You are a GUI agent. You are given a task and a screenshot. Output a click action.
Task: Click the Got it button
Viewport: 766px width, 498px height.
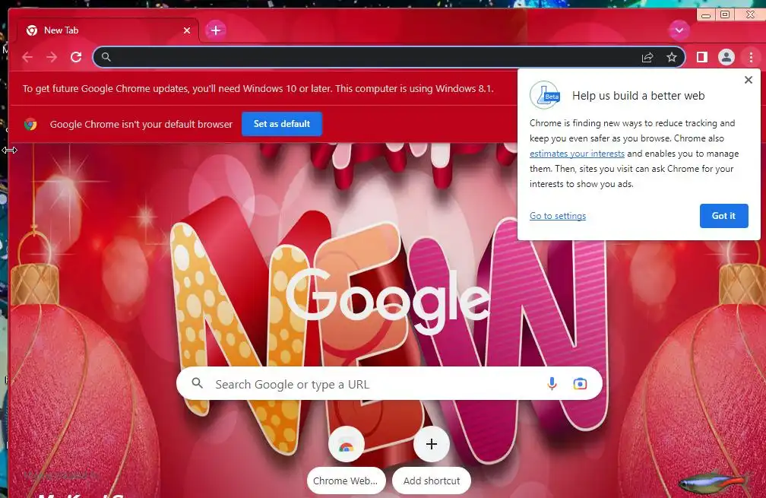coord(723,216)
